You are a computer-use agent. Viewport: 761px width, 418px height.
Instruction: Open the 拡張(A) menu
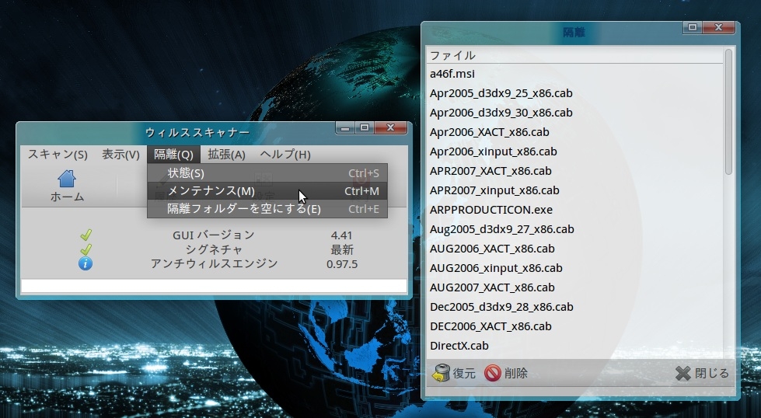coord(226,155)
